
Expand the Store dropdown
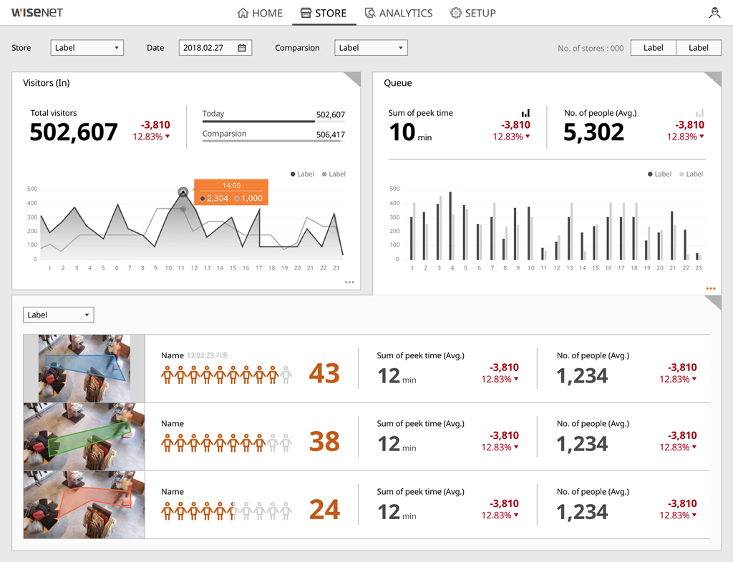pyautogui.click(x=87, y=48)
